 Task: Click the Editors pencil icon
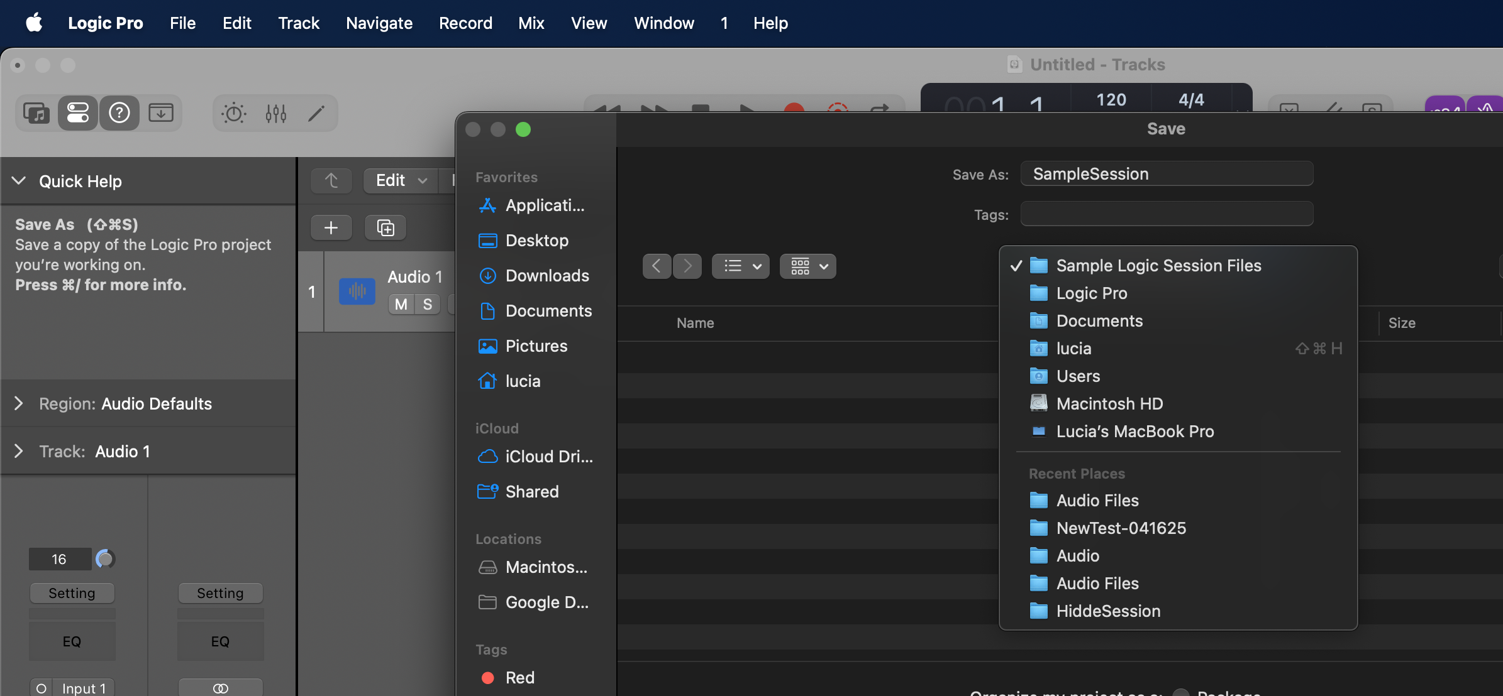pyautogui.click(x=316, y=113)
